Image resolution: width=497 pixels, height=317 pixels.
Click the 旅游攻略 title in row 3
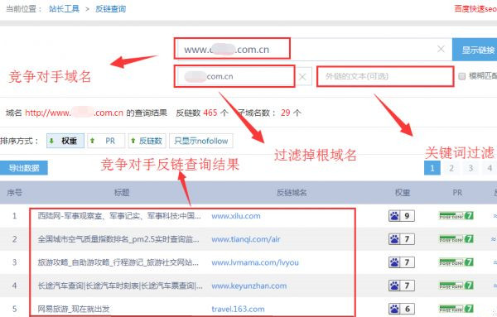click(118, 262)
